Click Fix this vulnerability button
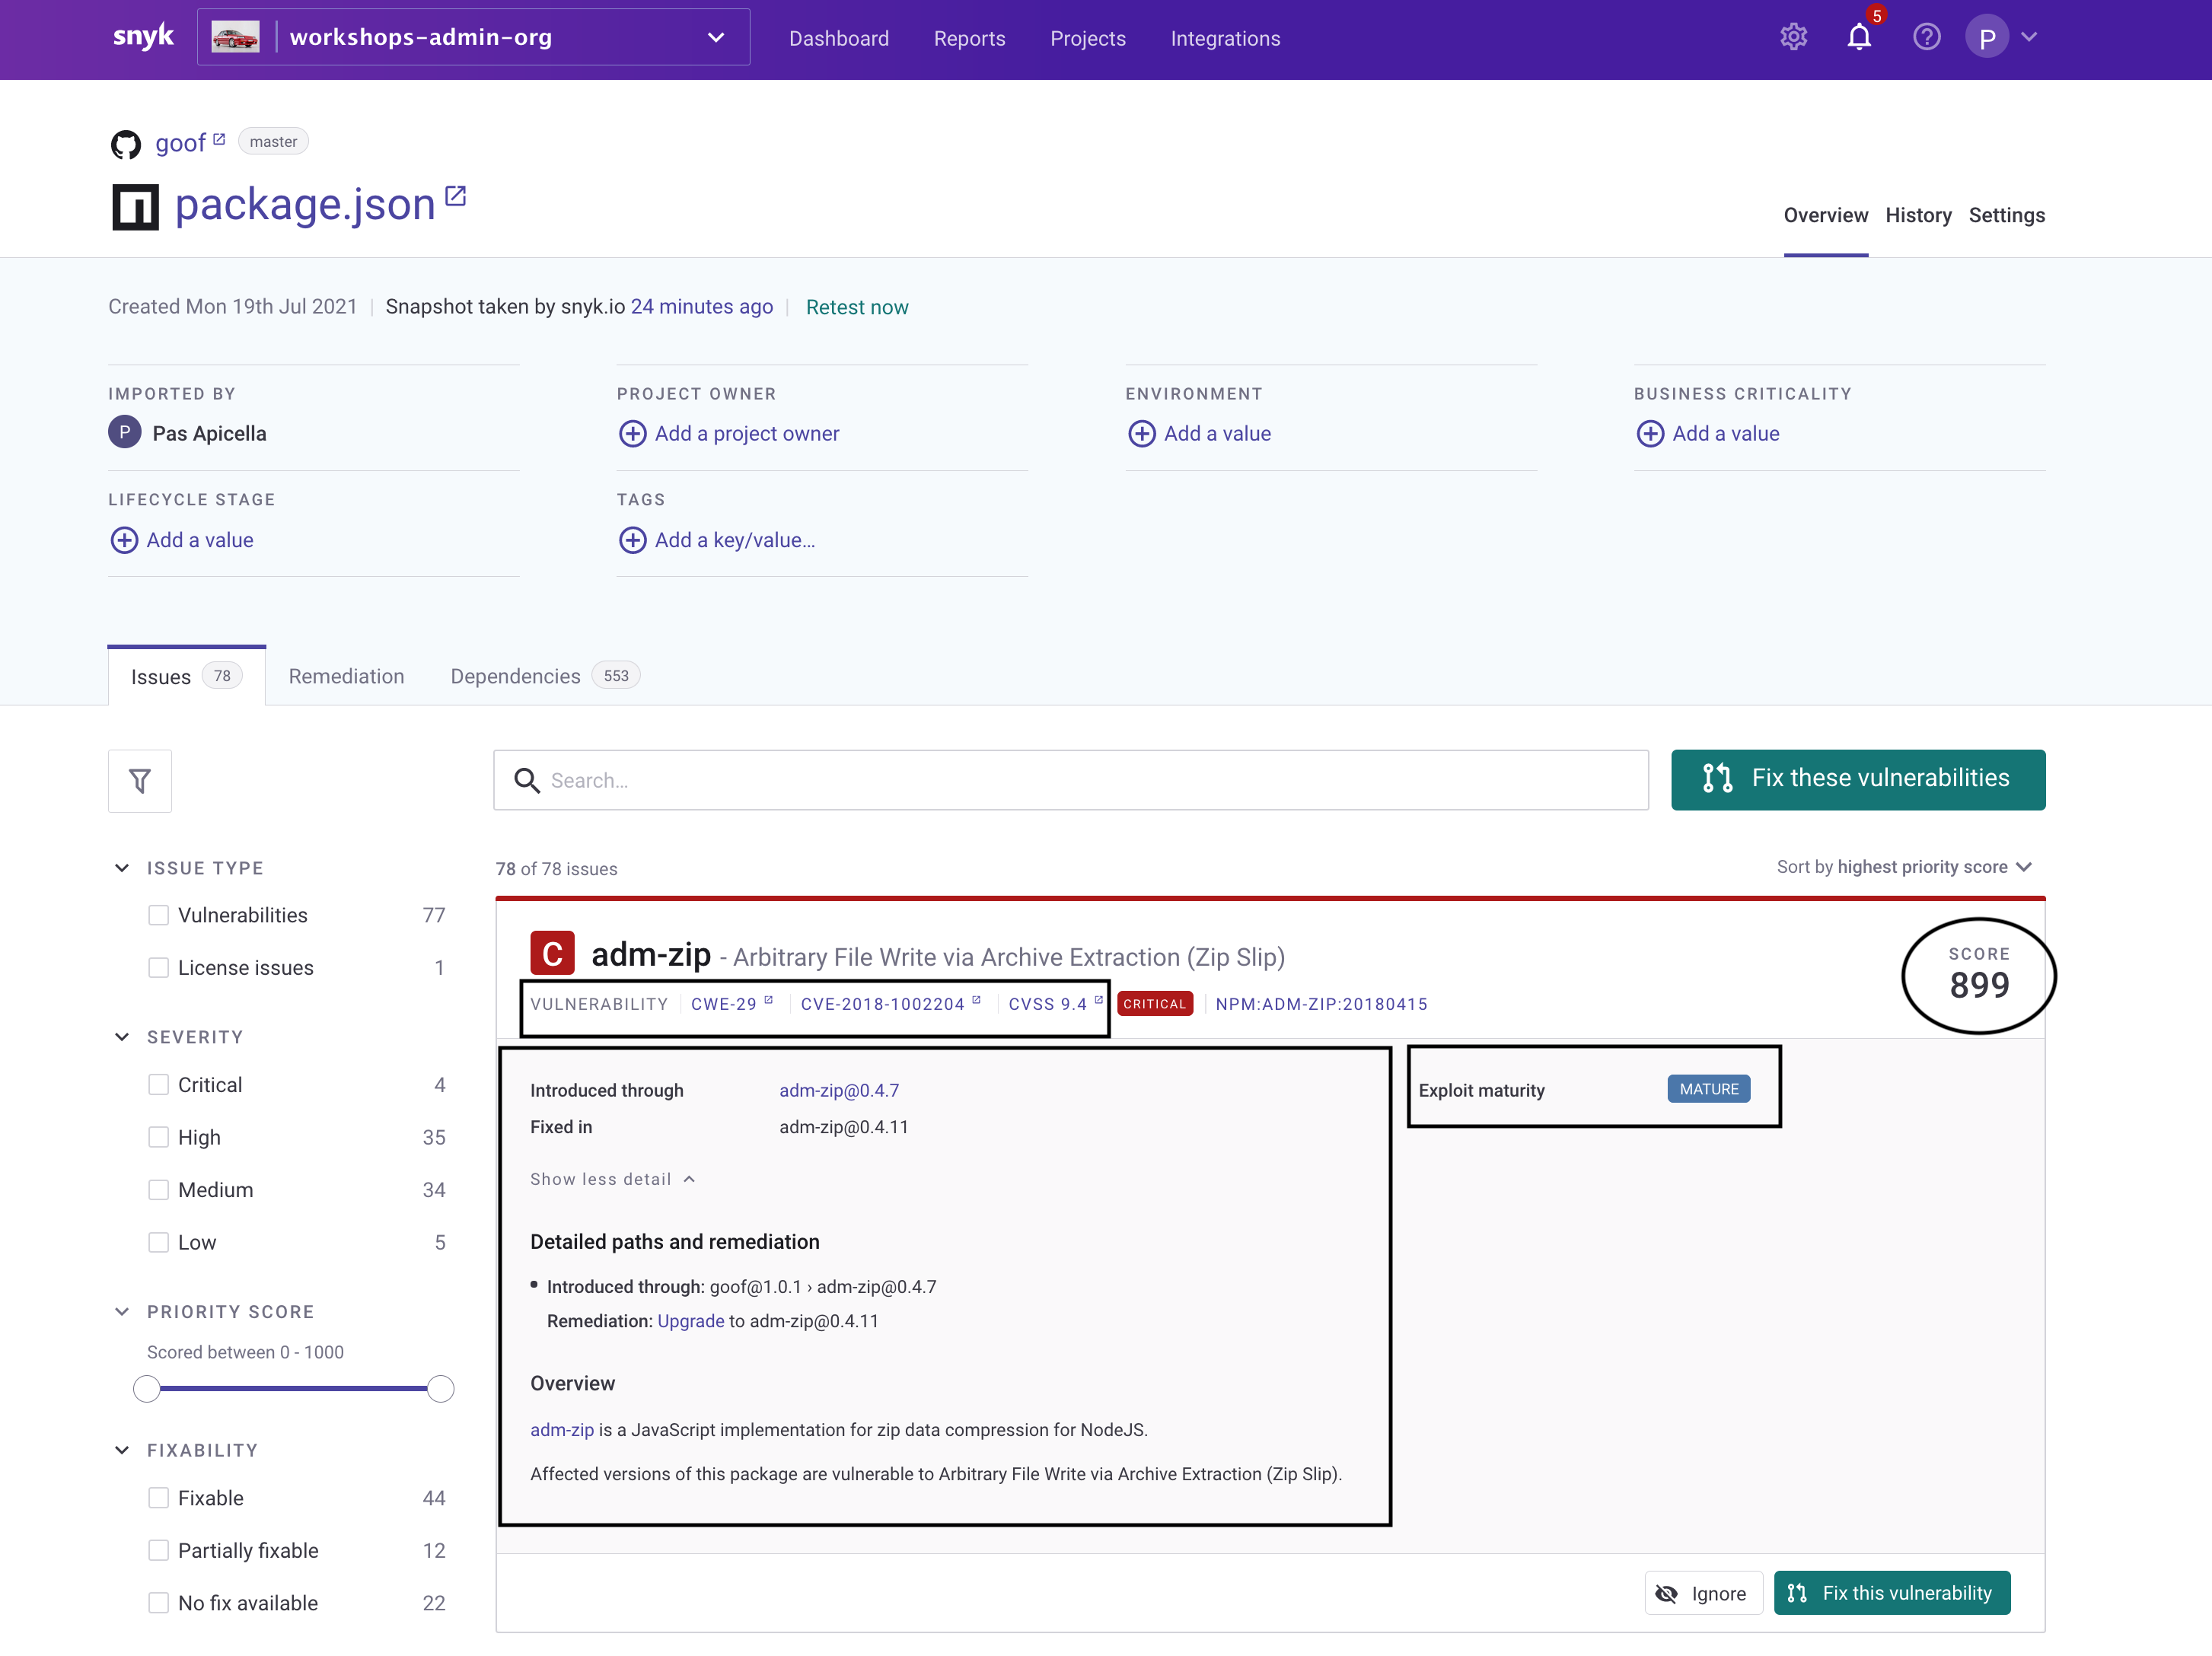The image size is (2212, 1656). [1892, 1593]
